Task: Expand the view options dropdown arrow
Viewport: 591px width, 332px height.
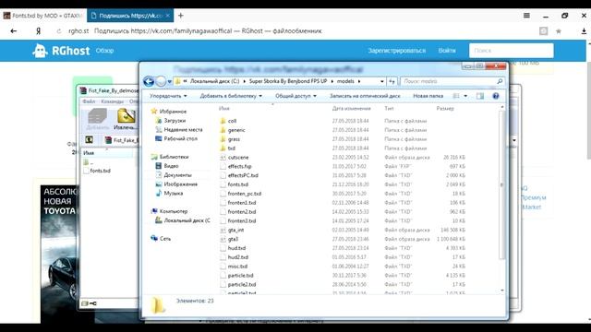Action: coord(465,96)
